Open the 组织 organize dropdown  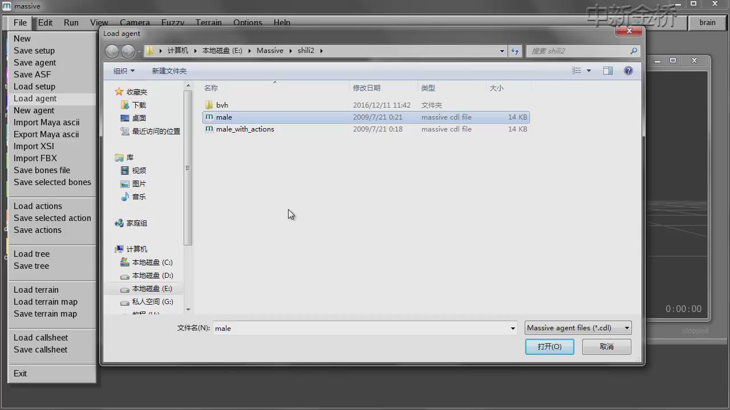click(x=124, y=71)
